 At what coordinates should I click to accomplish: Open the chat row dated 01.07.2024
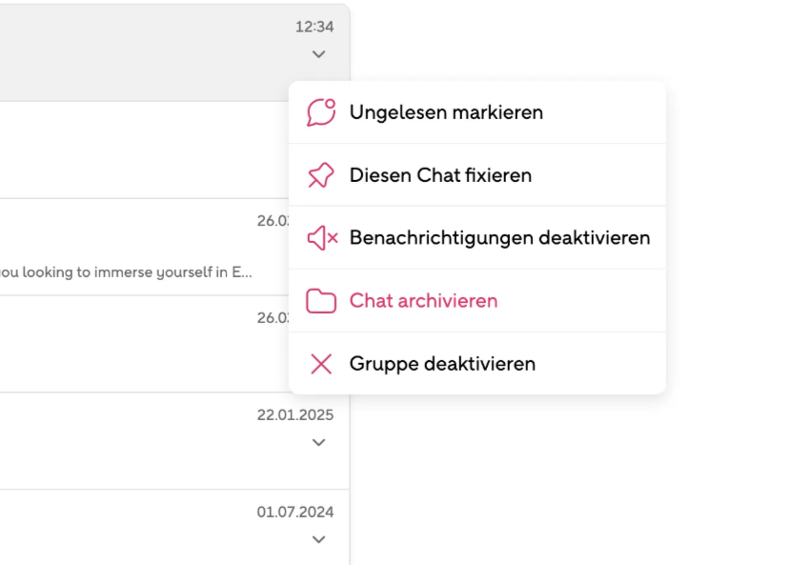click(x=174, y=528)
